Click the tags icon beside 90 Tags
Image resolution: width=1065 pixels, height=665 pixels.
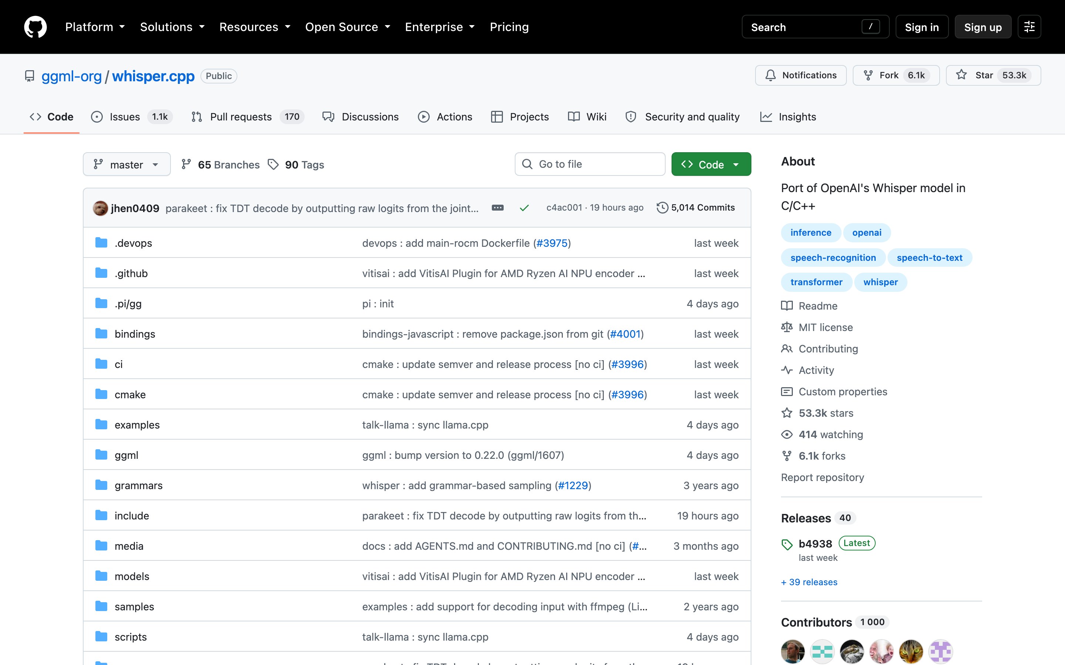pos(273,164)
